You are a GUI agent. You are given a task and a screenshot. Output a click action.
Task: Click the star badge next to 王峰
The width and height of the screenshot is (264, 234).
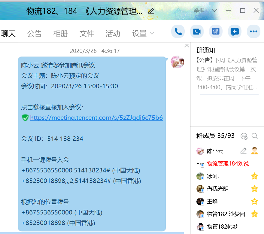(x=254, y=201)
